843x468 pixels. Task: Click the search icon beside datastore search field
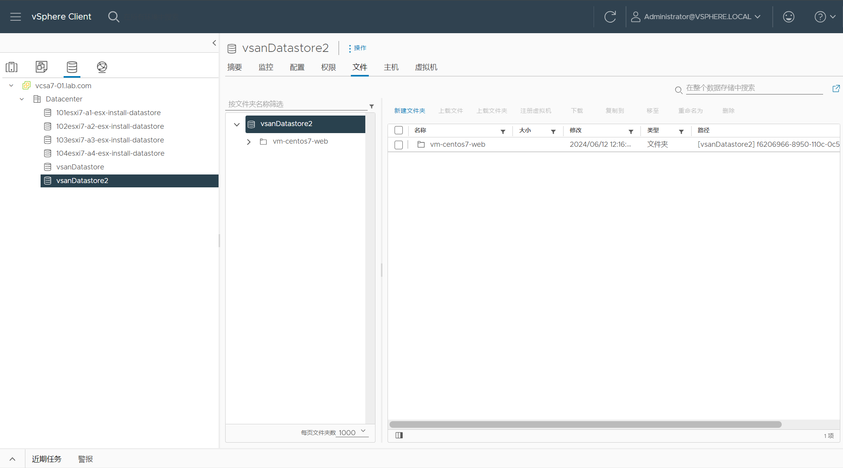pos(679,90)
